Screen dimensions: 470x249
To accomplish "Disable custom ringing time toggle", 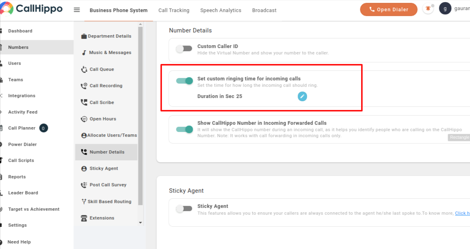I will [x=184, y=81].
